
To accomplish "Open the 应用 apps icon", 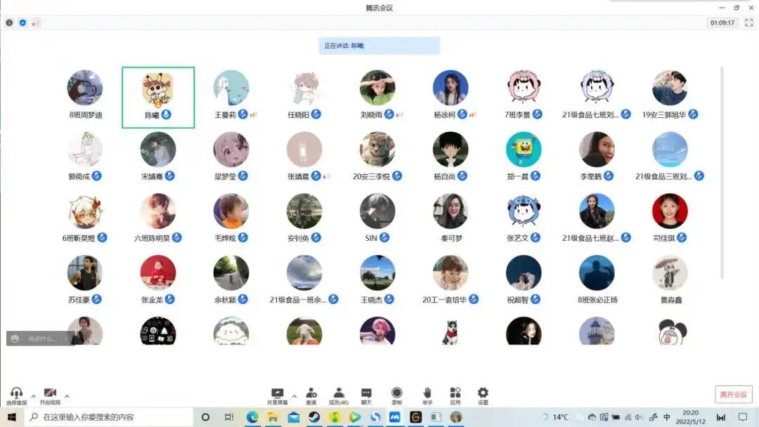I will point(455,395).
